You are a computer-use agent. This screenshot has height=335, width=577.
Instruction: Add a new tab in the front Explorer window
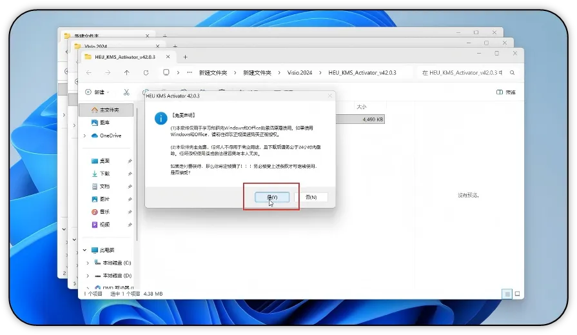(x=186, y=57)
